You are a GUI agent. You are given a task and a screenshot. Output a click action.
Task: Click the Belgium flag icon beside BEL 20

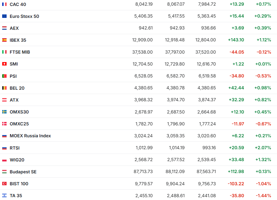[4, 88]
